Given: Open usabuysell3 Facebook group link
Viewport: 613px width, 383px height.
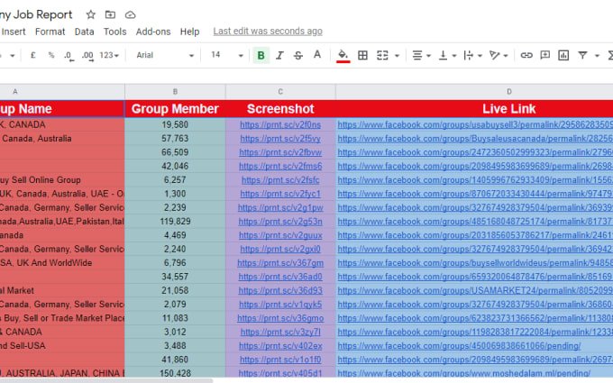Looking at the screenshot, I should coord(475,124).
